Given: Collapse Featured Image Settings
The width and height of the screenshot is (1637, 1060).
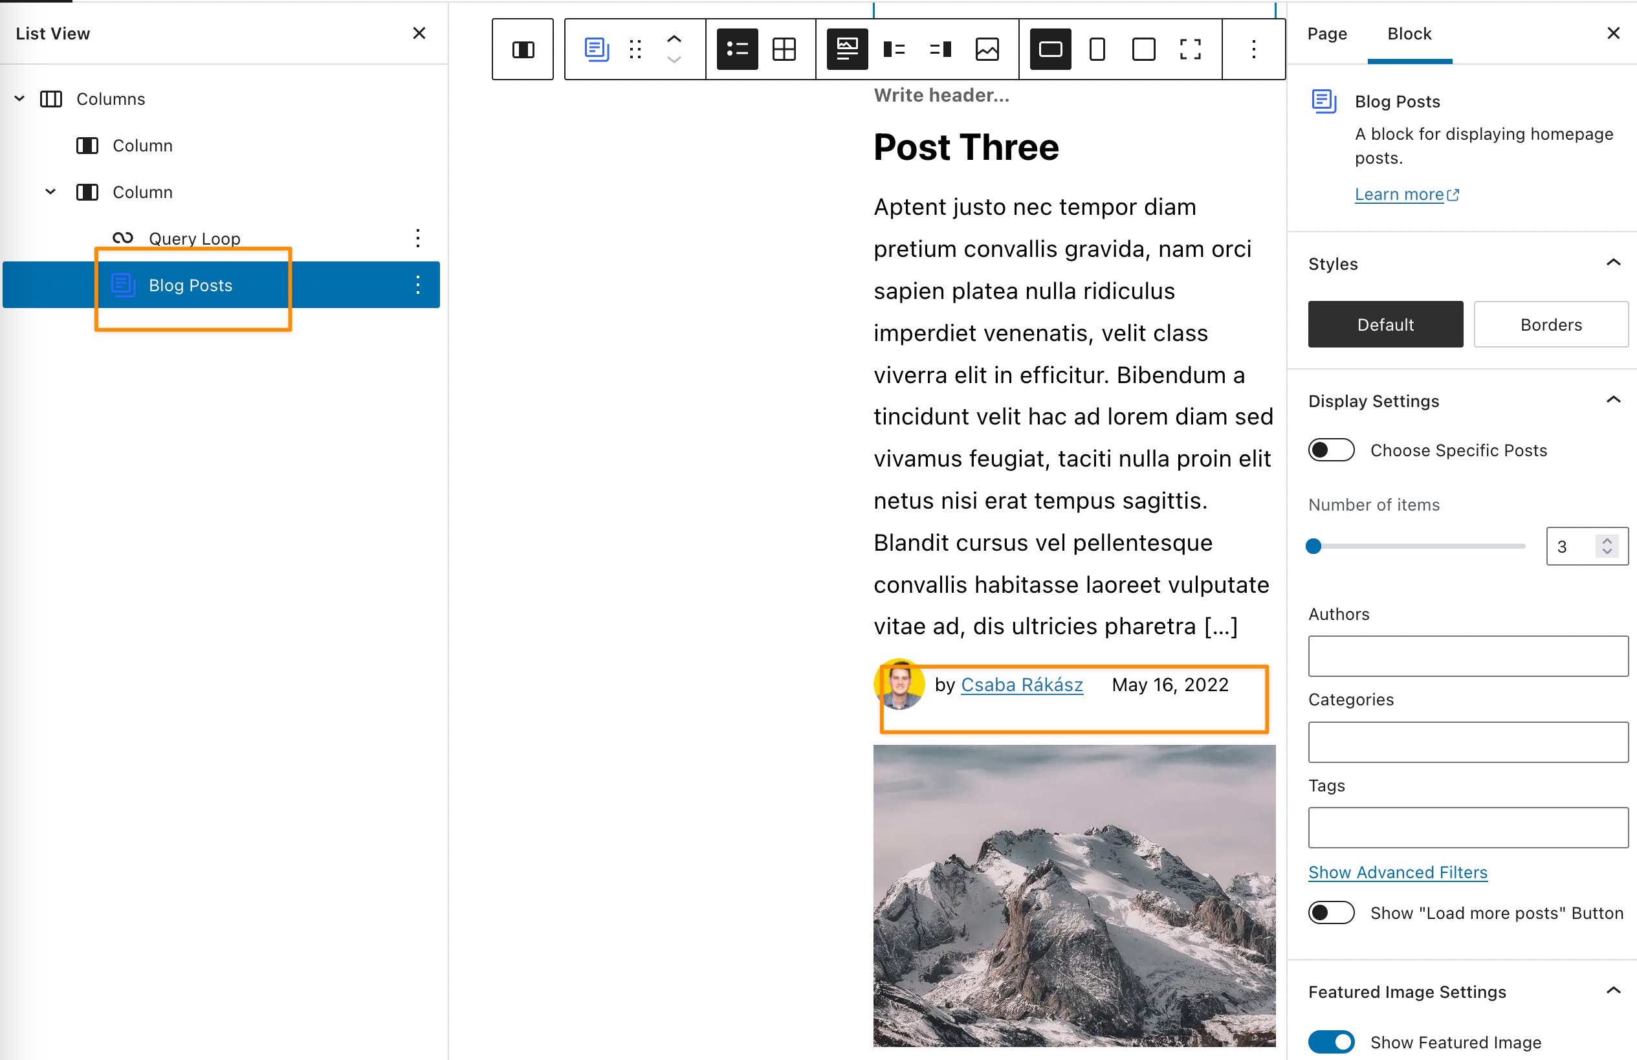Looking at the screenshot, I should (x=1614, y=991).
